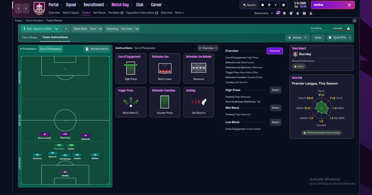Switch to Out of Possession view

tap(51, 49)
